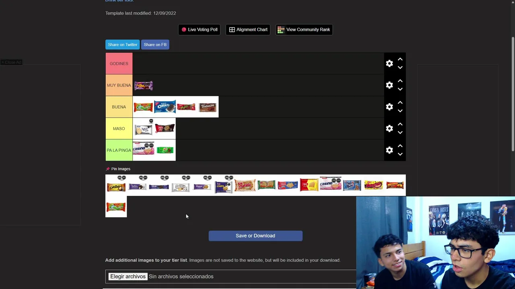Select the BUENA tier label
This screenshot has width=515, height=289.
(x=119, y=107)
